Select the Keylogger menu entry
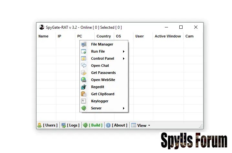Screen dimensions: 232x153 point(100,101)
